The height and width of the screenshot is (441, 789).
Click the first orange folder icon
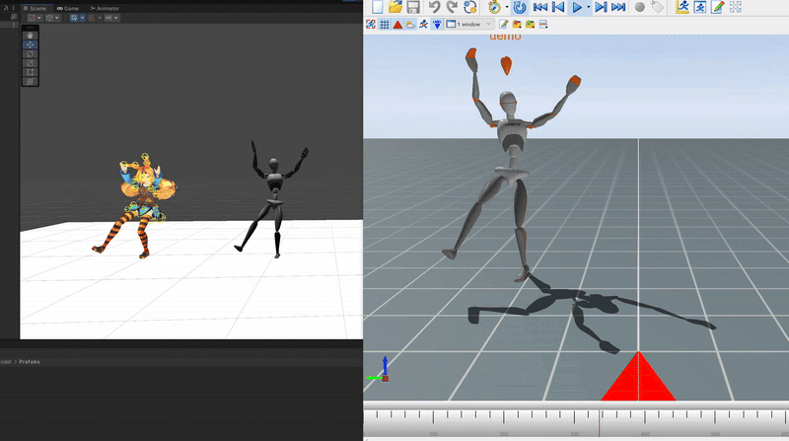click(516, 24)
